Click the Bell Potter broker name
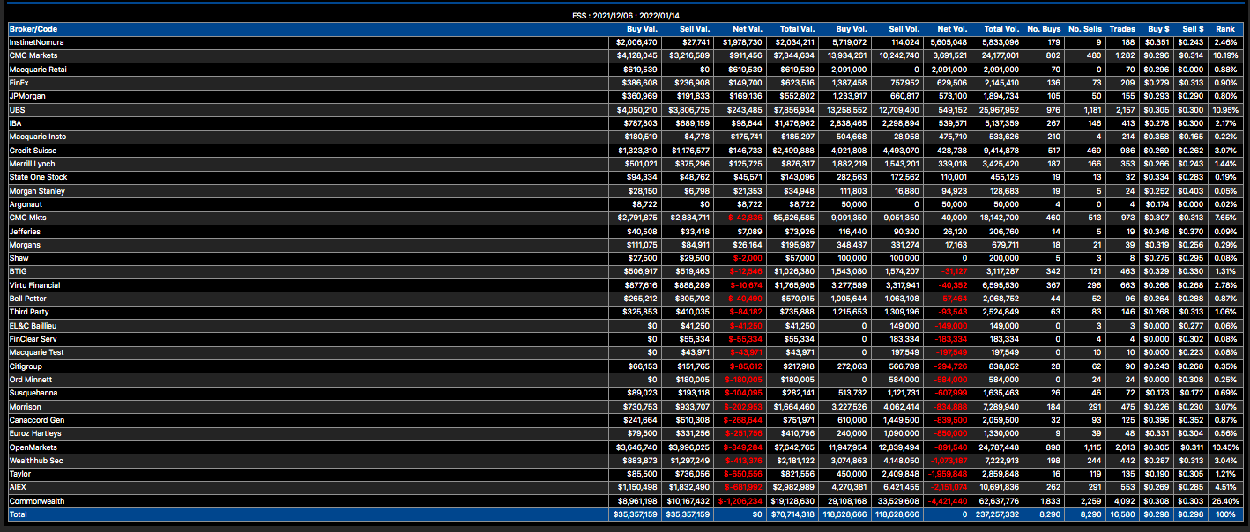Screen dimensions: 1250x532 (29, 299)
